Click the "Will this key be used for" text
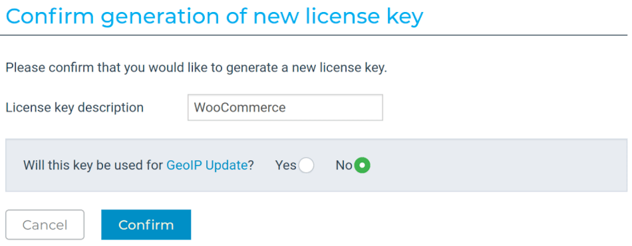Image resolution: width=632 pixels, height=246 pixels. [x=94, y=165]
